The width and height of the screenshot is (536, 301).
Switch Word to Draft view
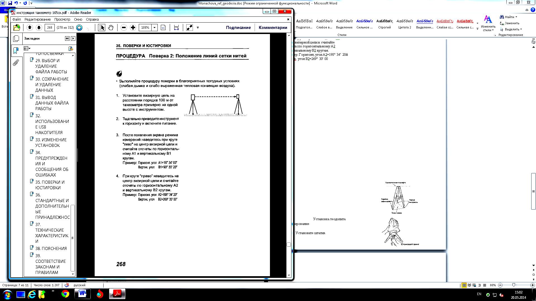[x=484, y=285]
